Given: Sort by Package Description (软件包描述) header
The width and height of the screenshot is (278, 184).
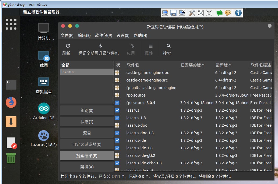Looking at the screenshot, I should (261, 65).
